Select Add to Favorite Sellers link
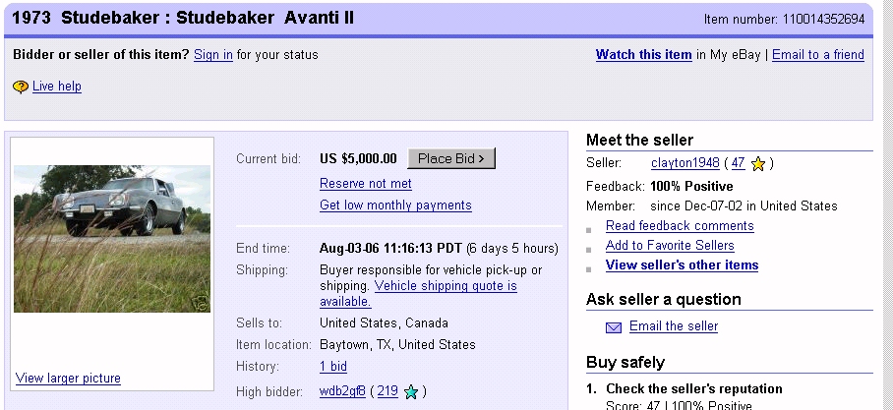 tap(670, 246)
